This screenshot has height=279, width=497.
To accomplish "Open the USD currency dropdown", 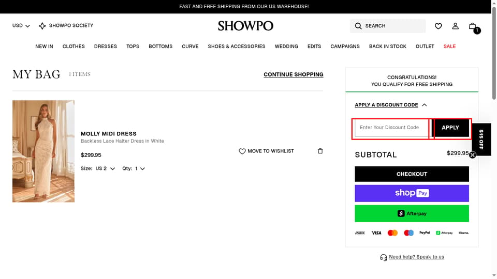I will [x=21, y=26].
